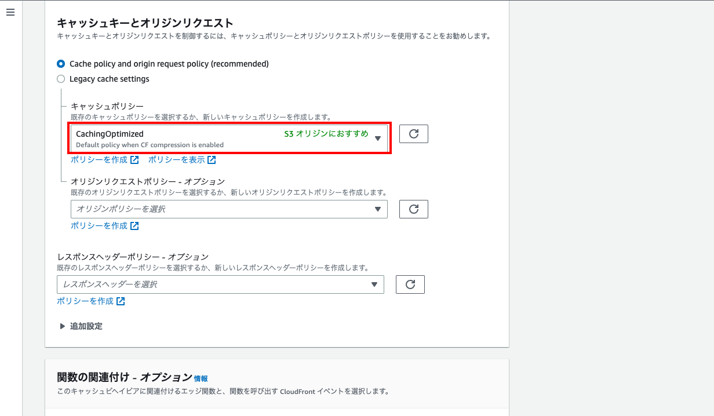This screenshot has height=416, width=714.
Task: Open the hamburger navigation menu
Action: coord(10,12)
